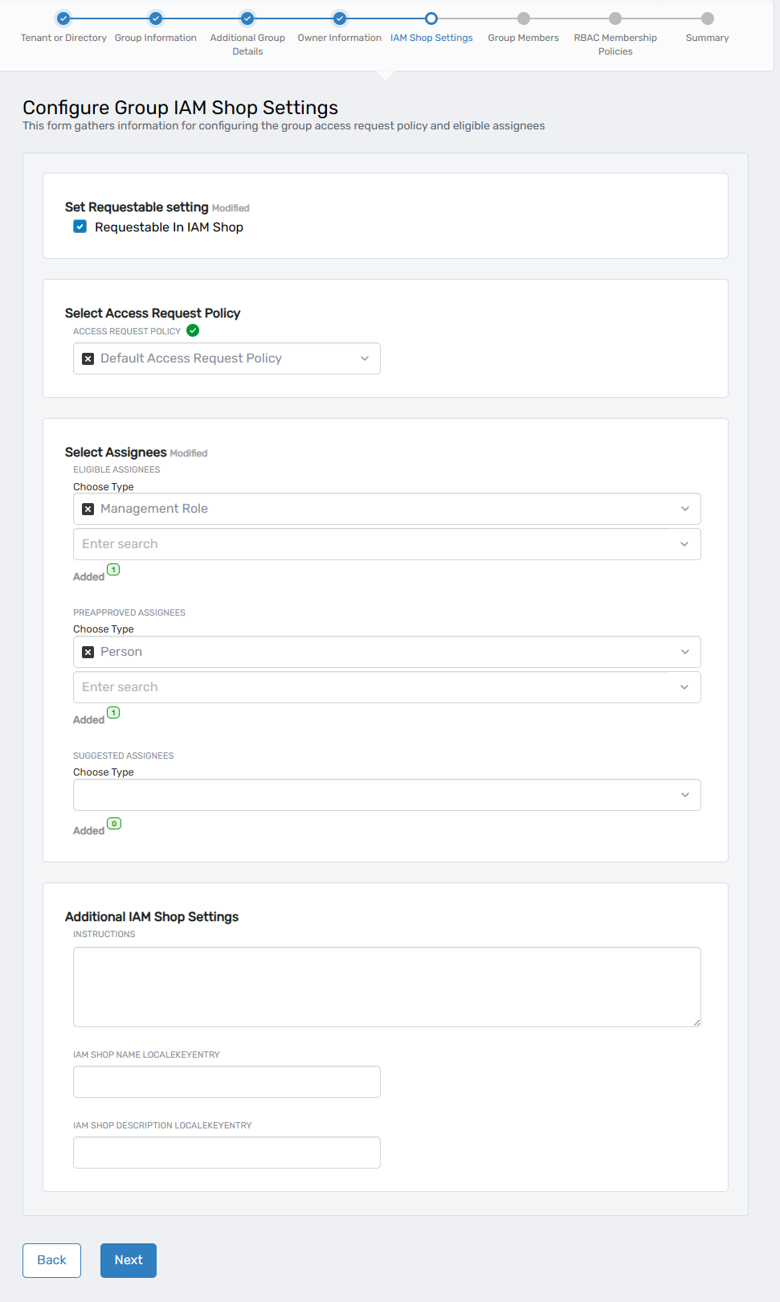Click the Preapproved Assignees added count badge

113,713
